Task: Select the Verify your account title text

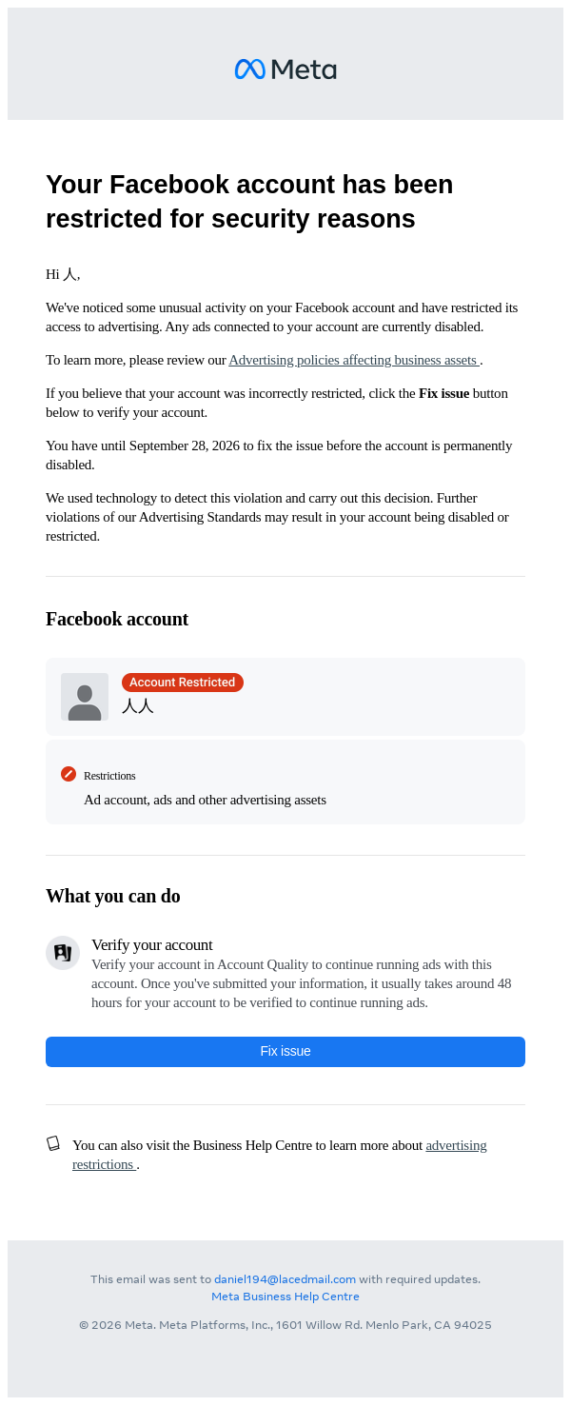Action: [152, 944]
